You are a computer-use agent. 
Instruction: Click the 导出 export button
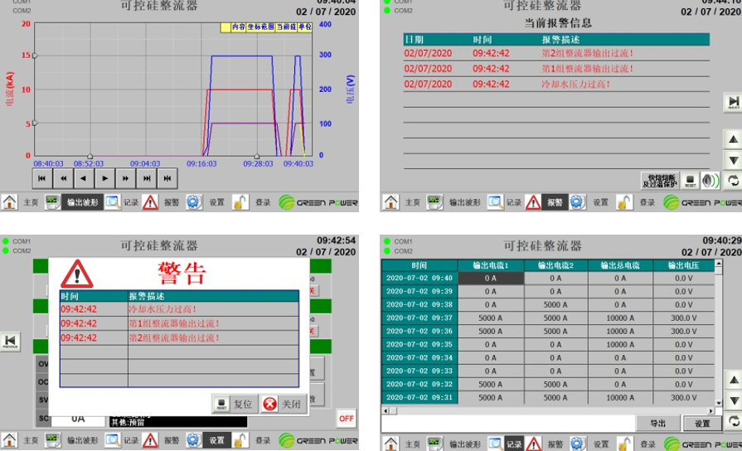[657, 423]
